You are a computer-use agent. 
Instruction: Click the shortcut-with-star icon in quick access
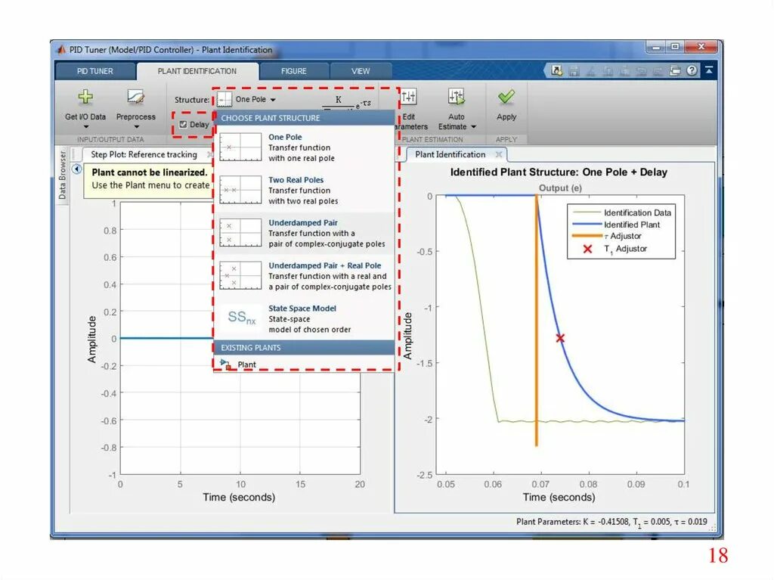coord(557,70)
